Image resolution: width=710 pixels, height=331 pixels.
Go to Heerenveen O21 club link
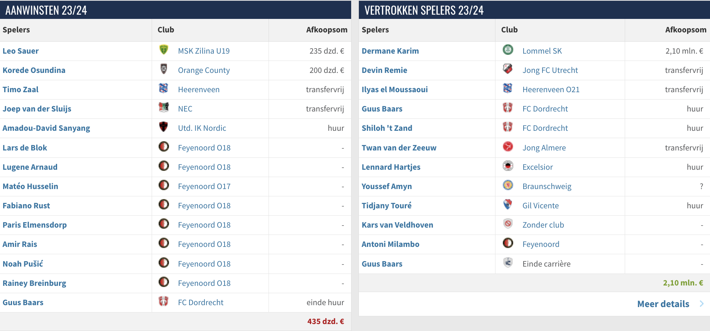click(551, 90)
